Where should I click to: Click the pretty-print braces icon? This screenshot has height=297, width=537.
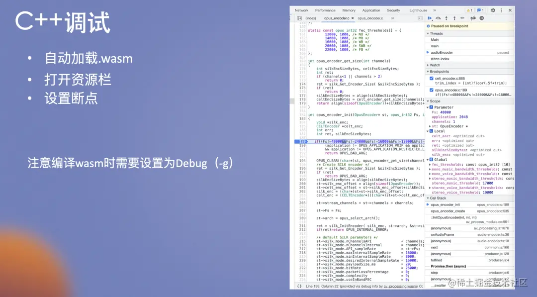pos(299,286)
